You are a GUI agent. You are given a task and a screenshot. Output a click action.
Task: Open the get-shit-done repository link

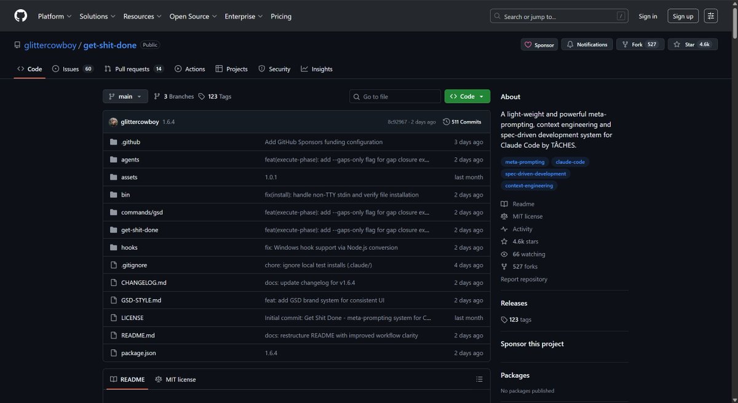click(x=110, y=45)
